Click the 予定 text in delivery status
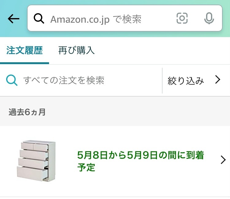The height and width of the screenshot is (199, 230). tap(86, 167)
